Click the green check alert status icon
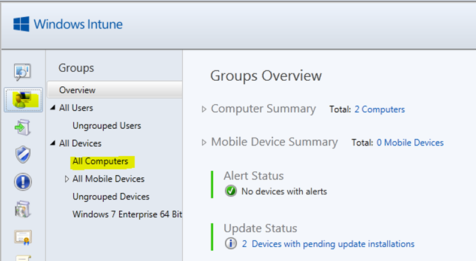The image size is (476, 261). pyautogui.click(x=231, y=192)
